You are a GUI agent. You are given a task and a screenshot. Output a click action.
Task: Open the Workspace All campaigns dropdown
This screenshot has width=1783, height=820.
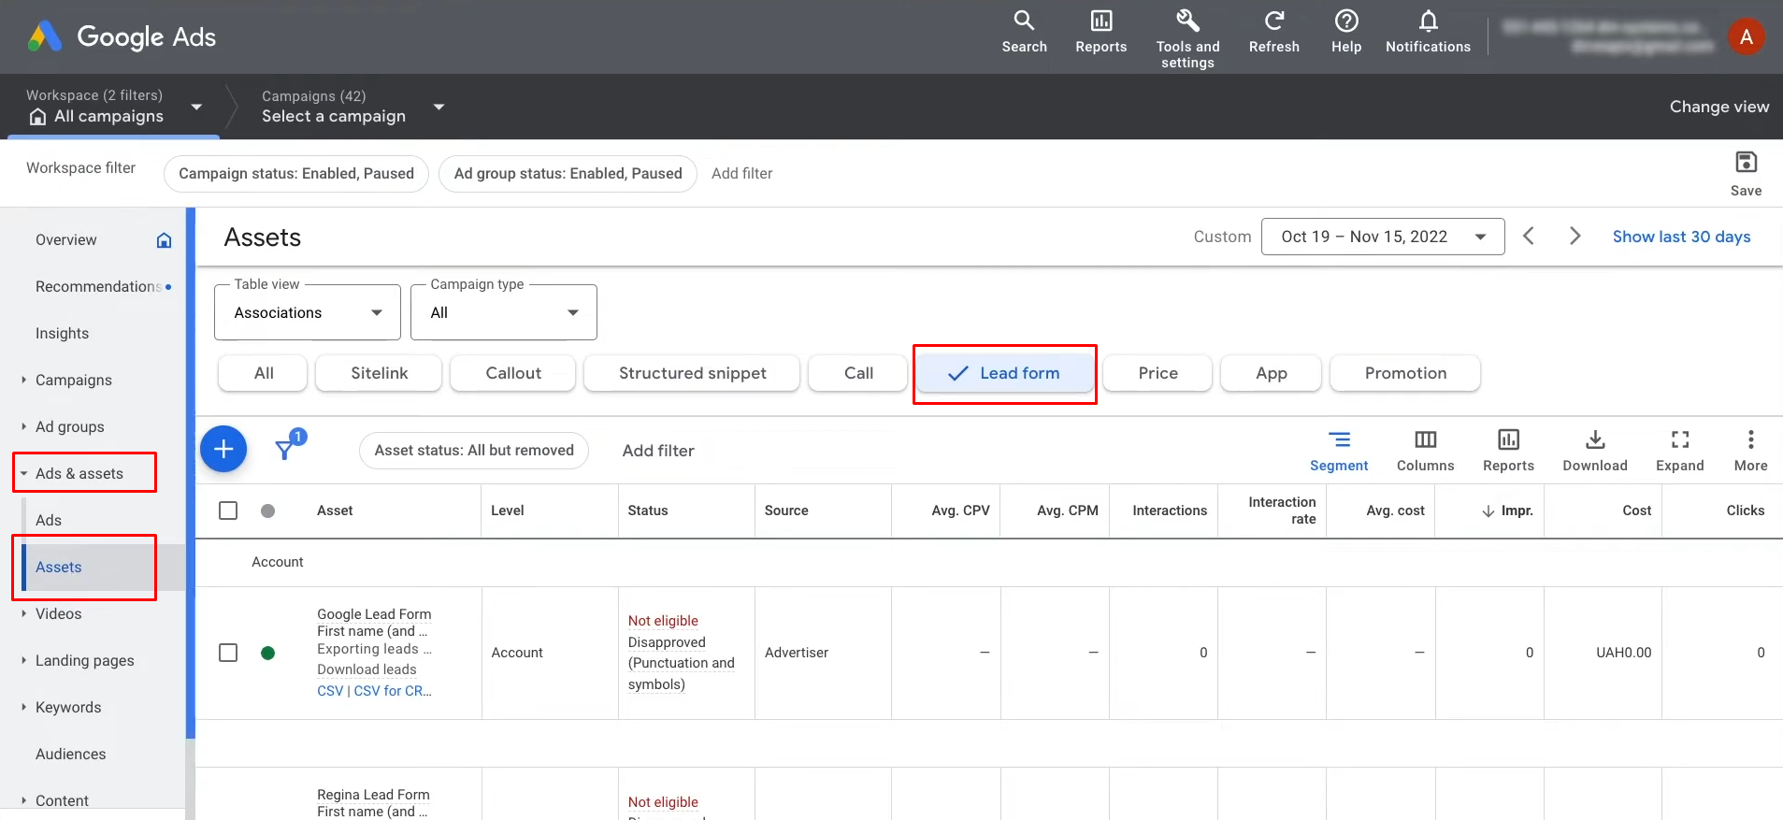pos(114,107)
